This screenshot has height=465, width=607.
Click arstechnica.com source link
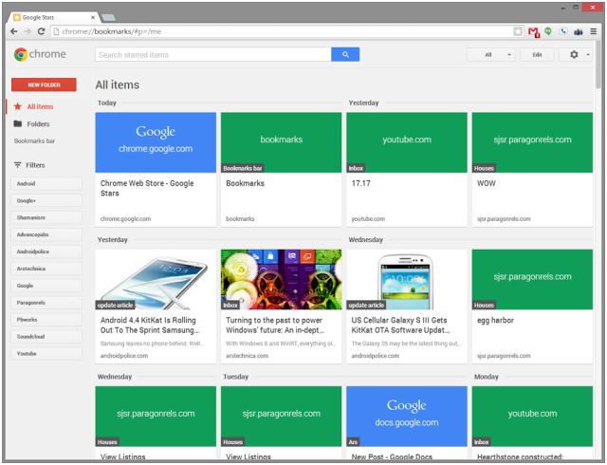[247, 356]
